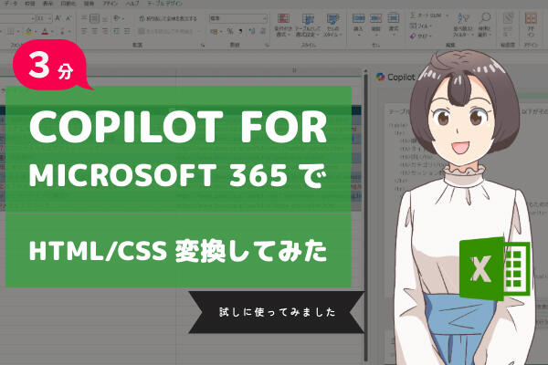Select the テーブルデザイン tab
Image resolution: width=548 pixels, height=365 pixels.
coord(164,4)
